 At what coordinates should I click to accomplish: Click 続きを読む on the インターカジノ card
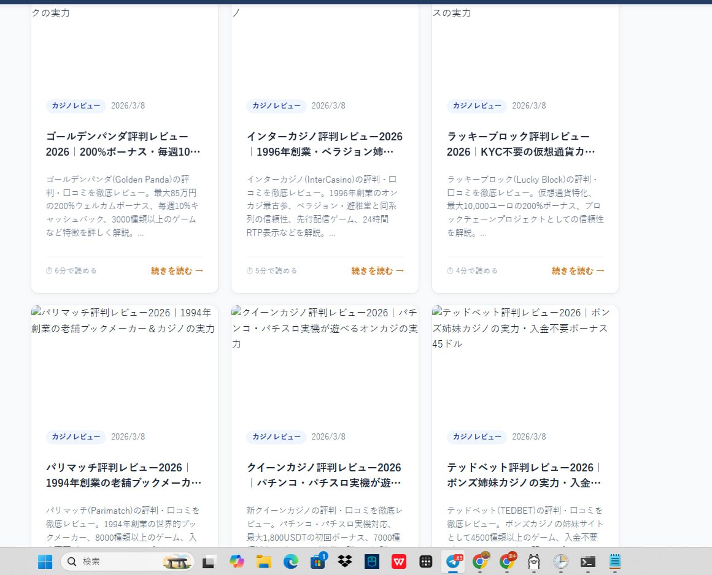tap(377, 270)
